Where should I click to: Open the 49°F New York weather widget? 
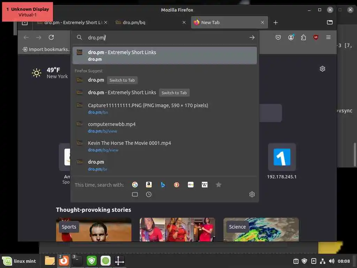click(50, 73)
